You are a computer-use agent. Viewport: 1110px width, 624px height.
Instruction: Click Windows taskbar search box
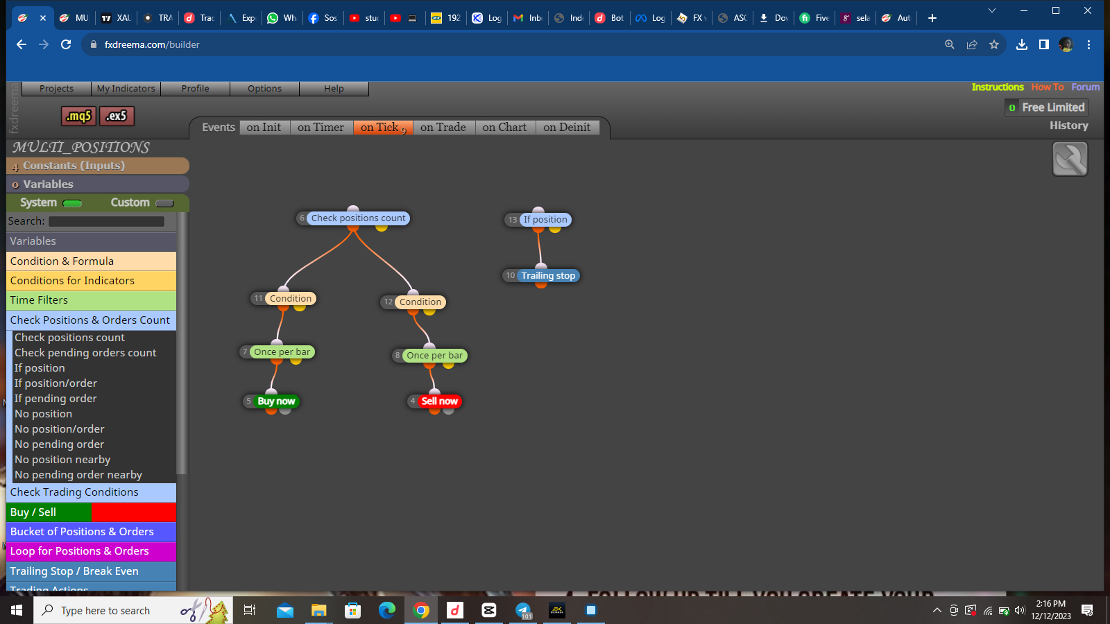click(133, 610)
